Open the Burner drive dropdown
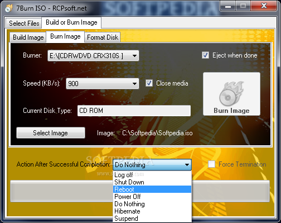 (93, 55)
